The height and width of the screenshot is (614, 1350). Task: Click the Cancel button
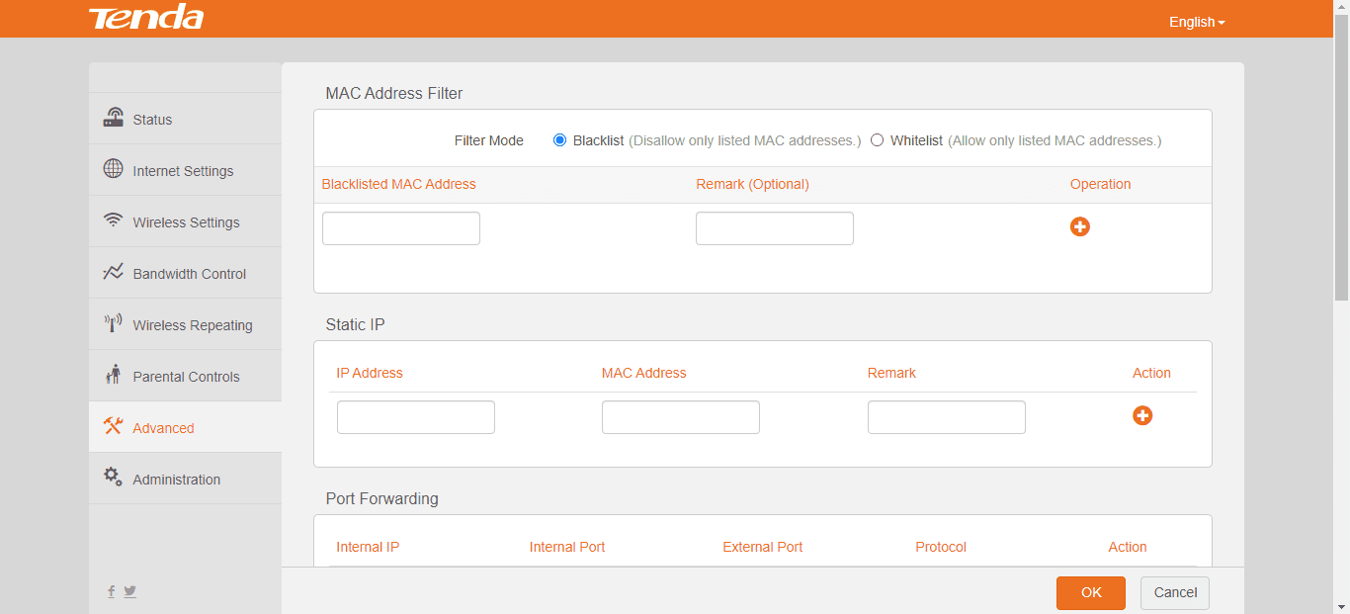click(1175, 592)
